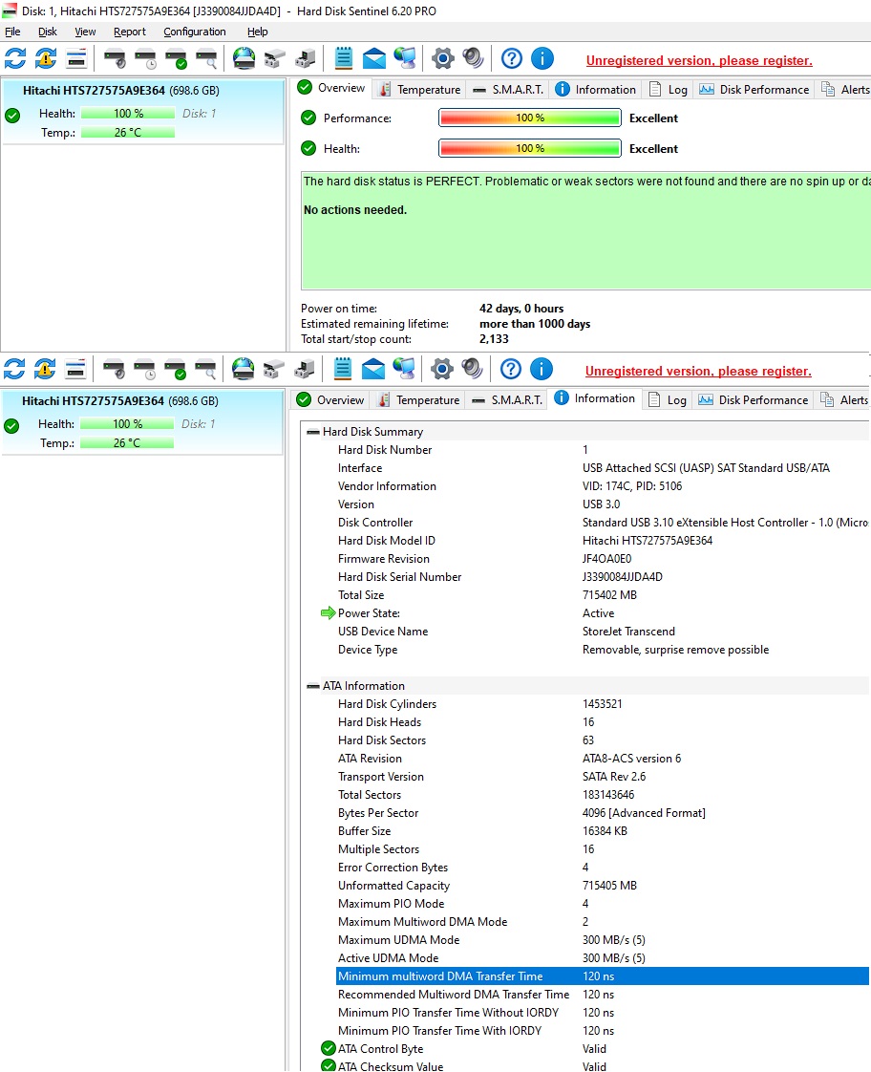The image size is (871, 1072).
Task: Open the Report menu
Action: (x=130, y=32)
